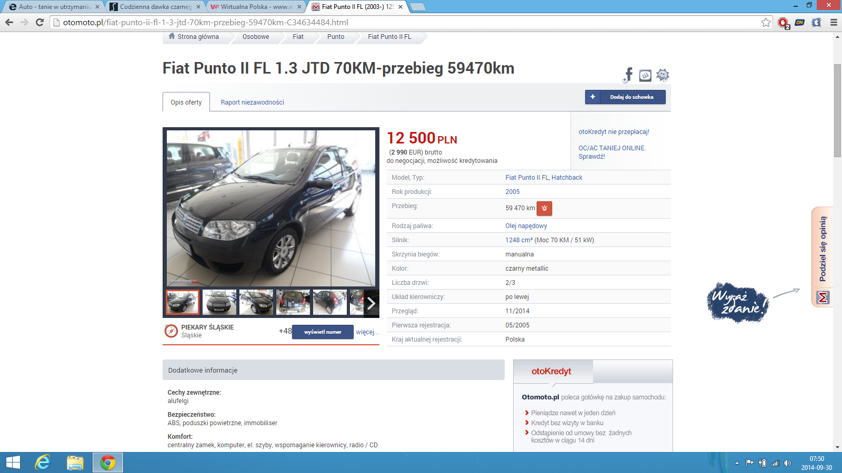Click the address bar URL field
The width and height of the screenshot is (842, 473).
pyautogui.click(x=410, y=22)
